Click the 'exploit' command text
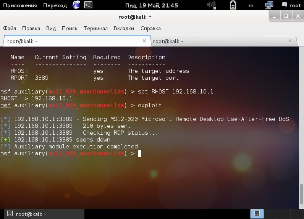 [x=149, y=105]
